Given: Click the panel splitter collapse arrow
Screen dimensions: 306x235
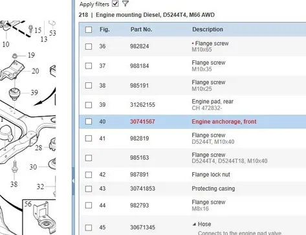Looking at the screenshot, I should point(73,181).
